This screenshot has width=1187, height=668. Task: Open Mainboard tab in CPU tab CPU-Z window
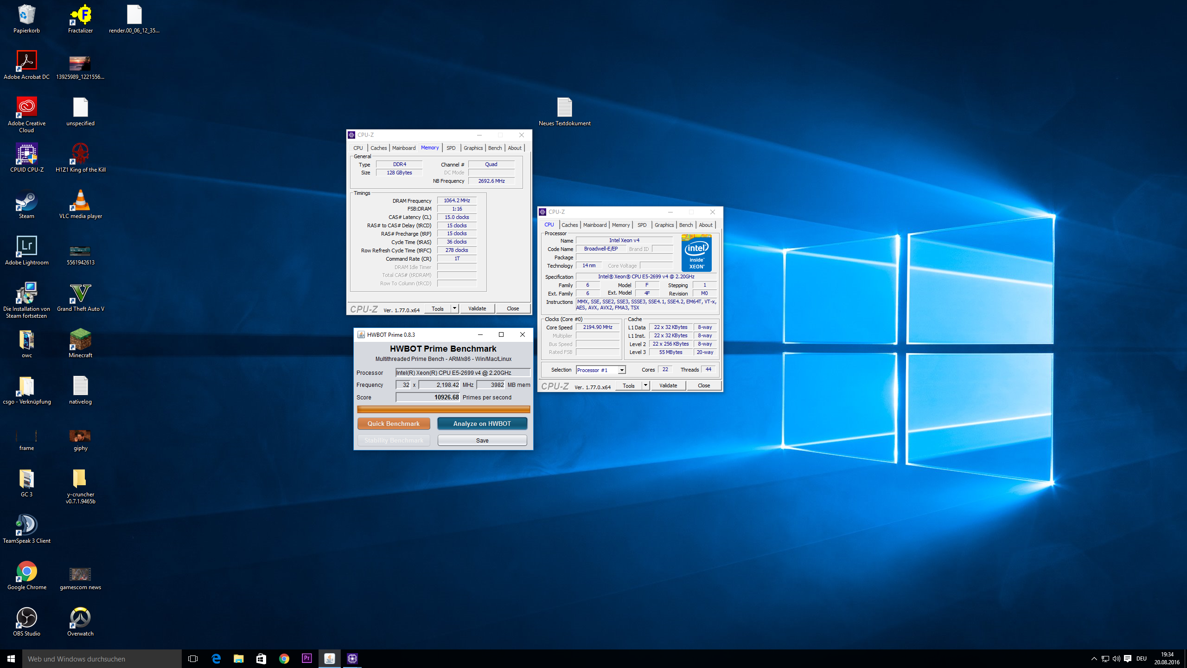pos(594,225)
